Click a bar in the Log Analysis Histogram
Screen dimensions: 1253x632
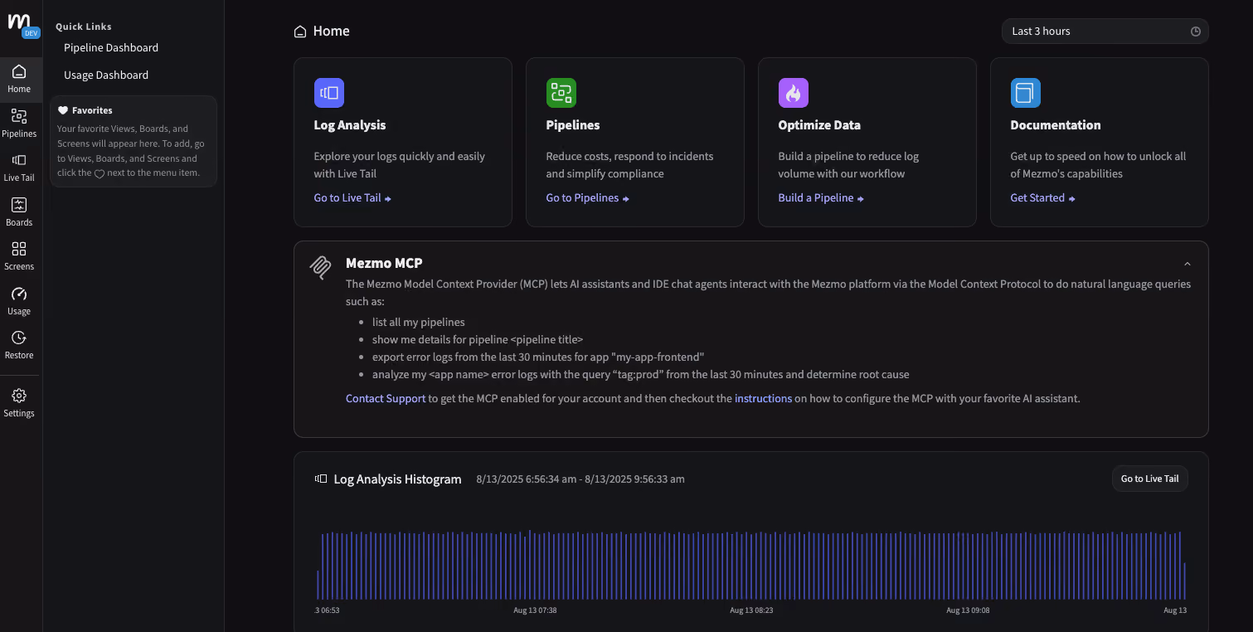point(530,565)
